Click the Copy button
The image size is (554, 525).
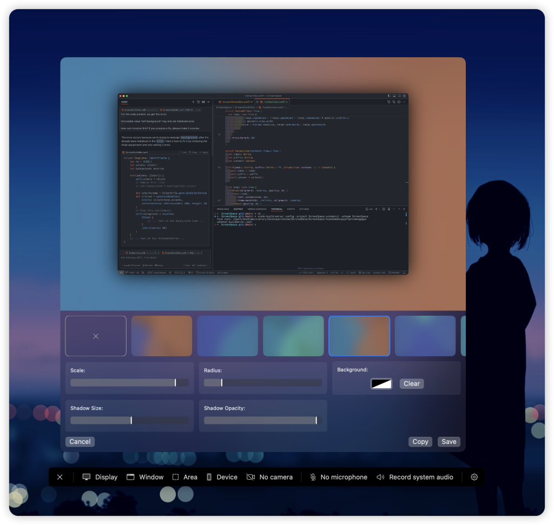(x=420, y=442)
